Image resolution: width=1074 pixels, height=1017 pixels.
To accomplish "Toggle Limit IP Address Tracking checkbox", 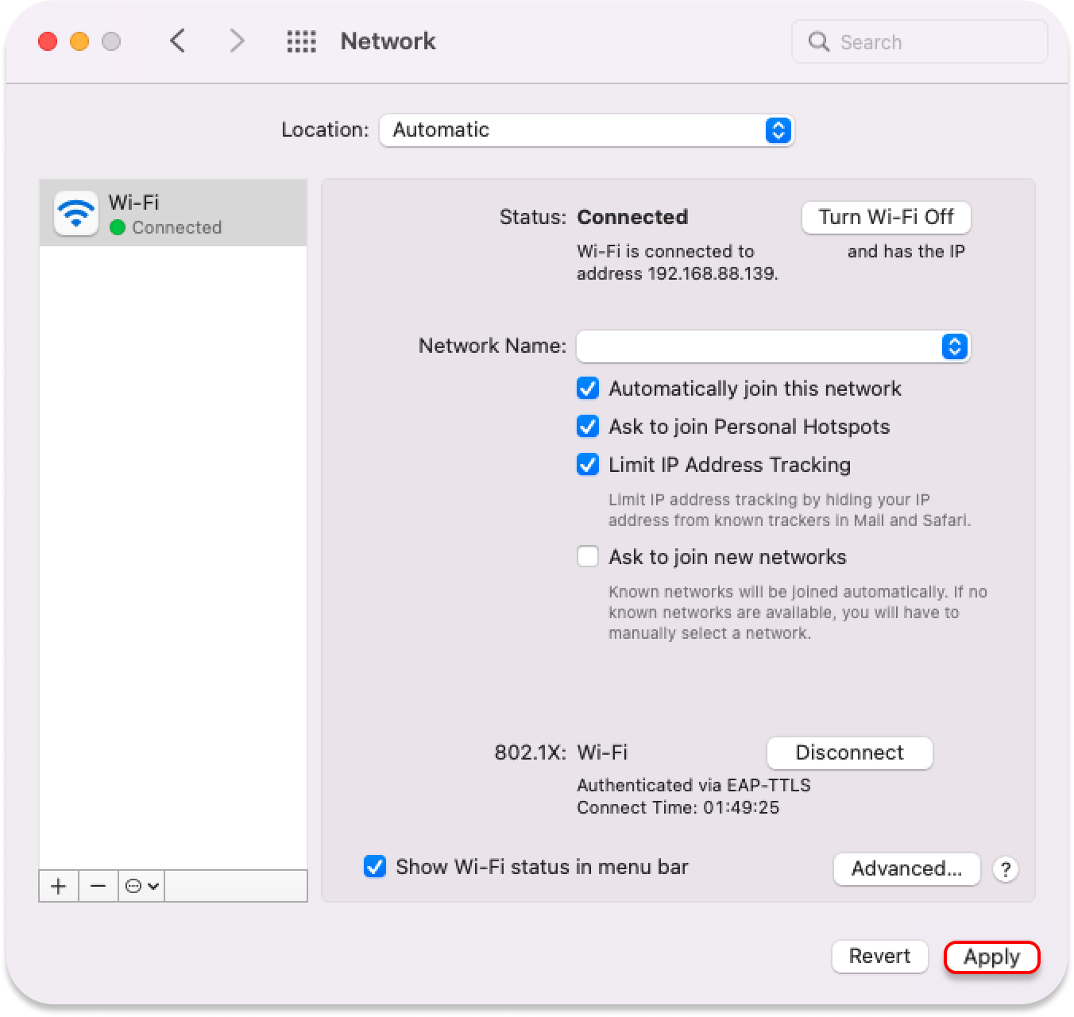I will (x=587, y=465).
